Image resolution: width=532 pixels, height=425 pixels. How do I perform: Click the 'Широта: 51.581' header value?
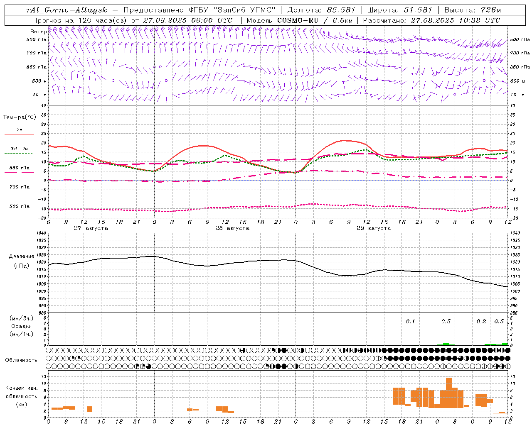pos(399,10)
